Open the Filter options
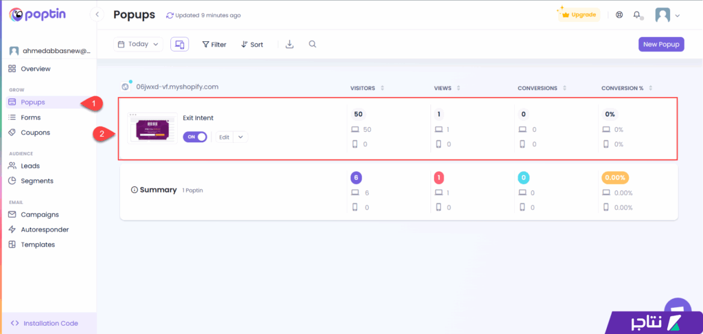 coord(214,45)
